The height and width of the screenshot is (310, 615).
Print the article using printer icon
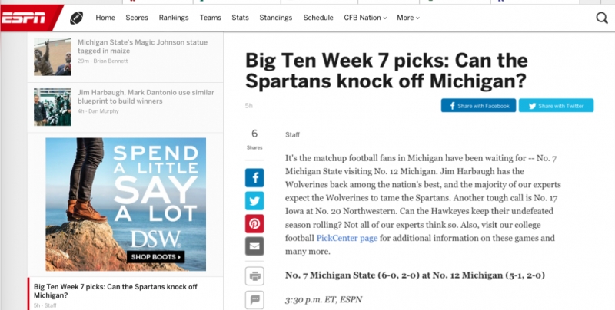tap(254, 276)
